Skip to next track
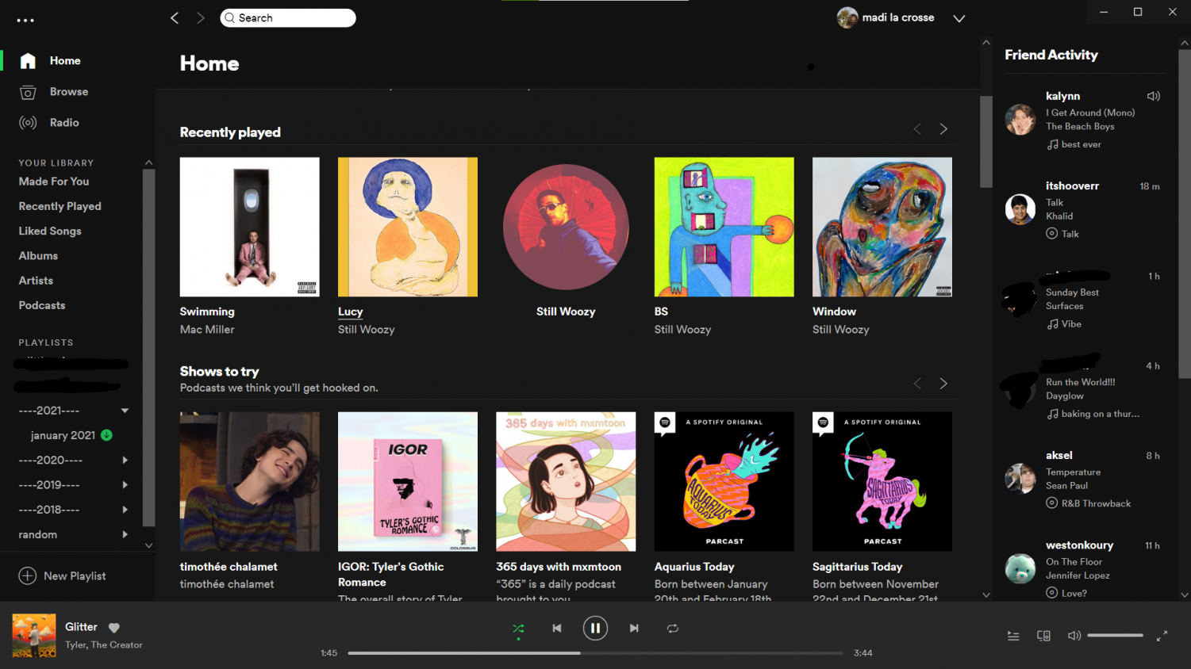This screenshot has width=1191, height=669. click(634, 629)
